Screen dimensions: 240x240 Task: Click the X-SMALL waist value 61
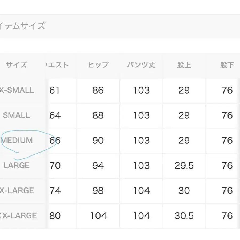pyautogui.click(x=54, y=90)
